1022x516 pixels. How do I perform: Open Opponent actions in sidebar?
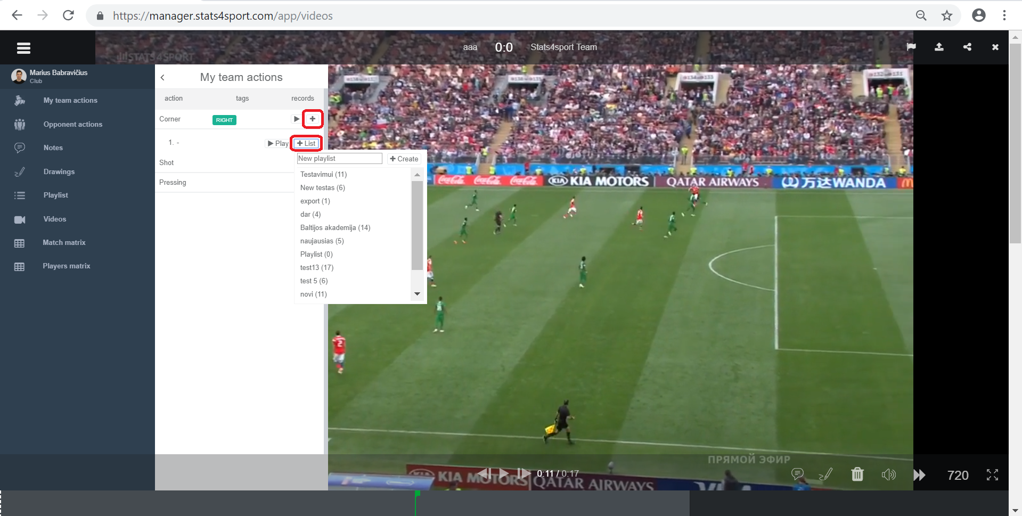tap(73, 124)
